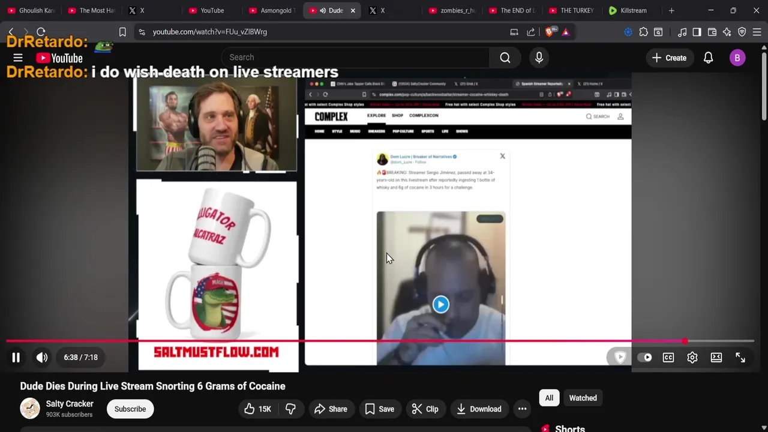Close the active Dude tab
This screenshot has width=768, height=432.
click(x=353, y=10)
